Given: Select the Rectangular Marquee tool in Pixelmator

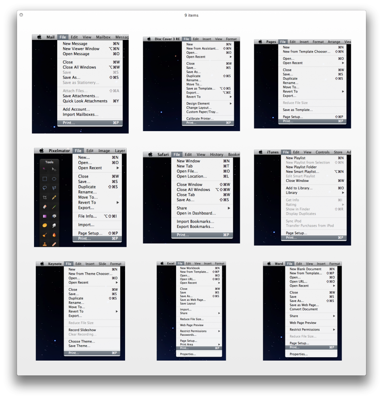Looking at the screenshot, I should pyautogui.click(x=45, y=179).
